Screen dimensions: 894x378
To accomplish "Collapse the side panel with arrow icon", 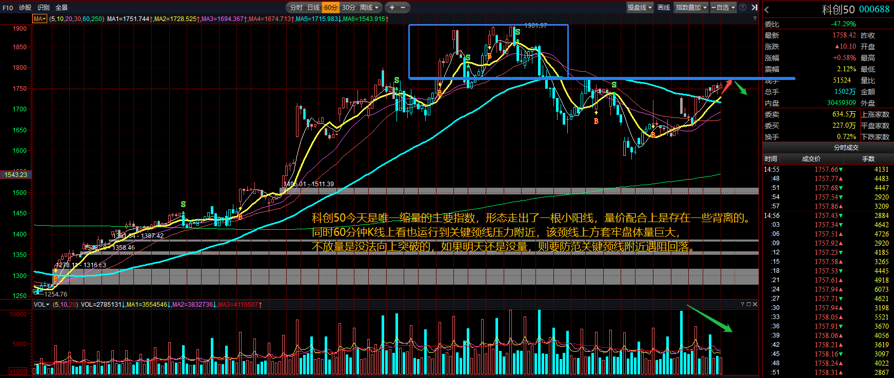I will click(x=754, y=8).
